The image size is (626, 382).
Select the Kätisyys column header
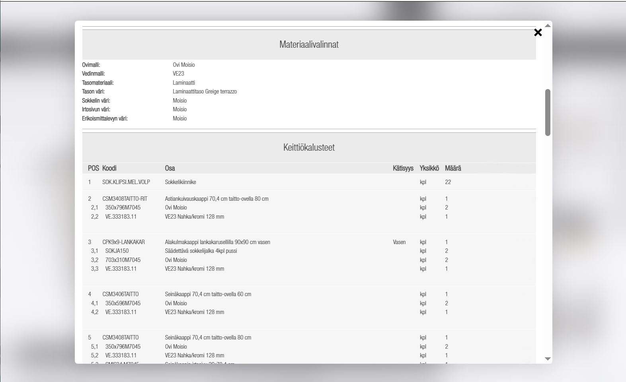point(403,168)
